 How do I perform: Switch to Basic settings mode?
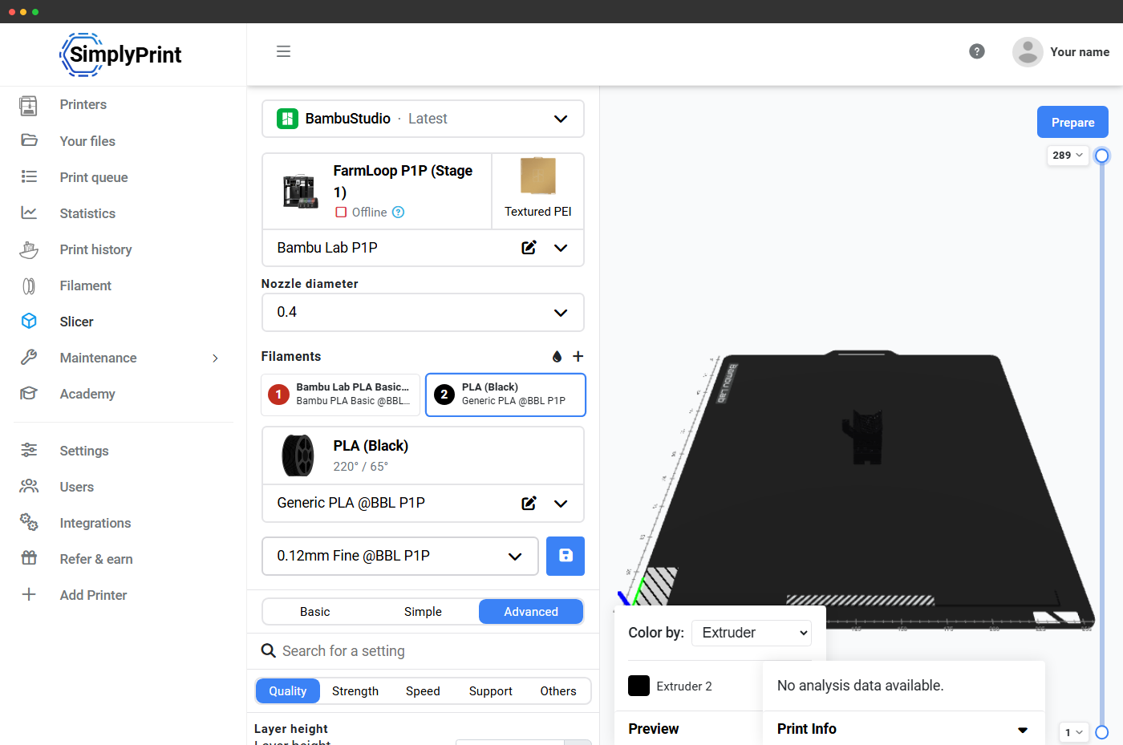click(315, 612)
